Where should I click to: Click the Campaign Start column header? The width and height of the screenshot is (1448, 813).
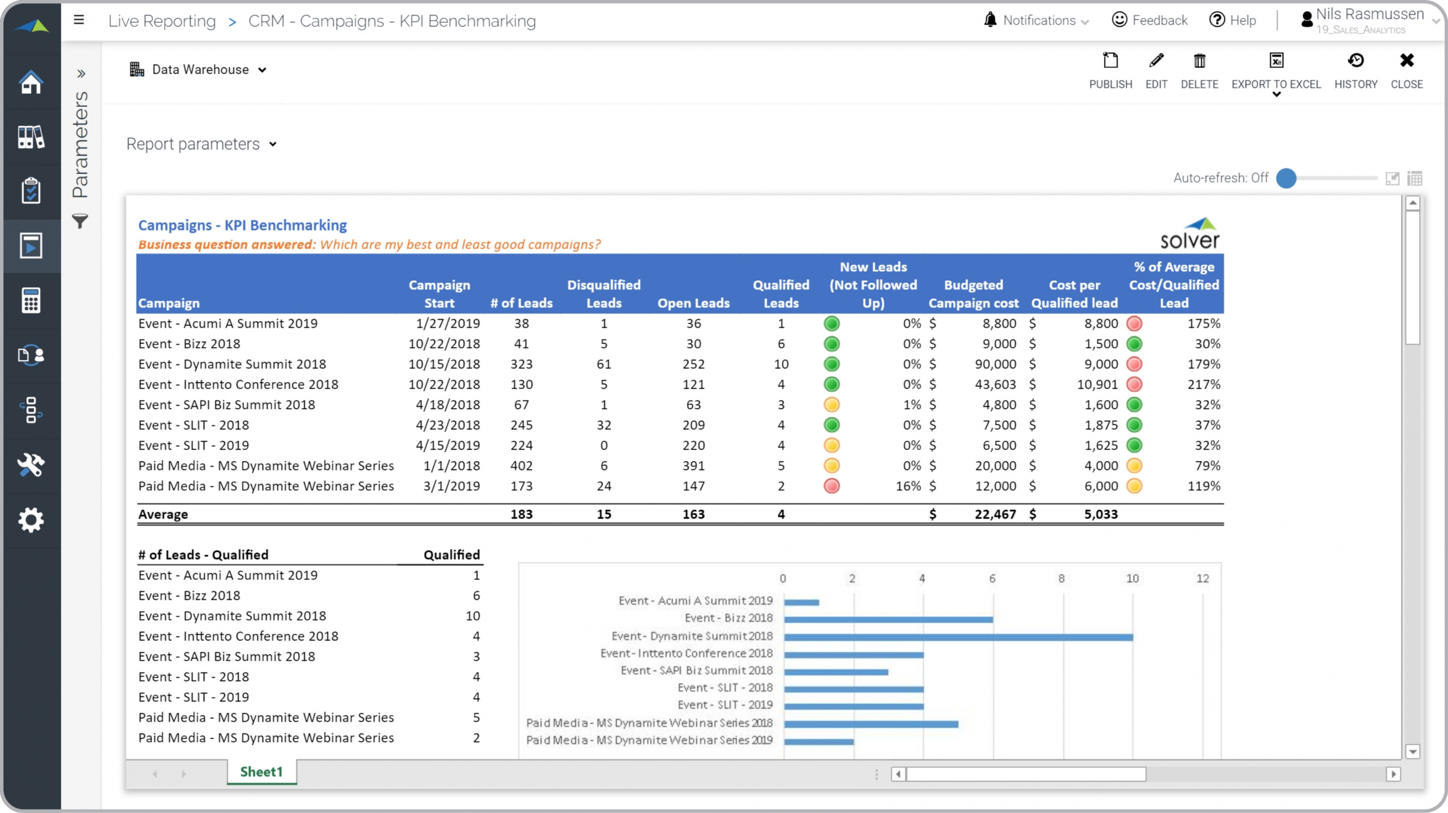[439, 294]
